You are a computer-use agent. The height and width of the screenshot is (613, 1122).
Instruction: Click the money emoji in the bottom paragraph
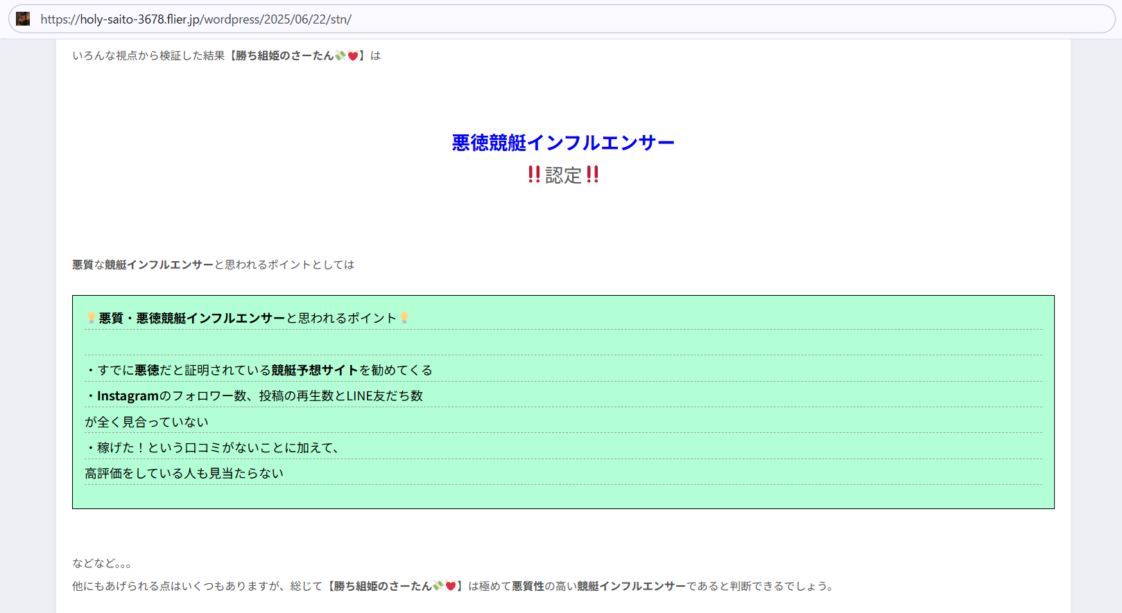point(438,586)
